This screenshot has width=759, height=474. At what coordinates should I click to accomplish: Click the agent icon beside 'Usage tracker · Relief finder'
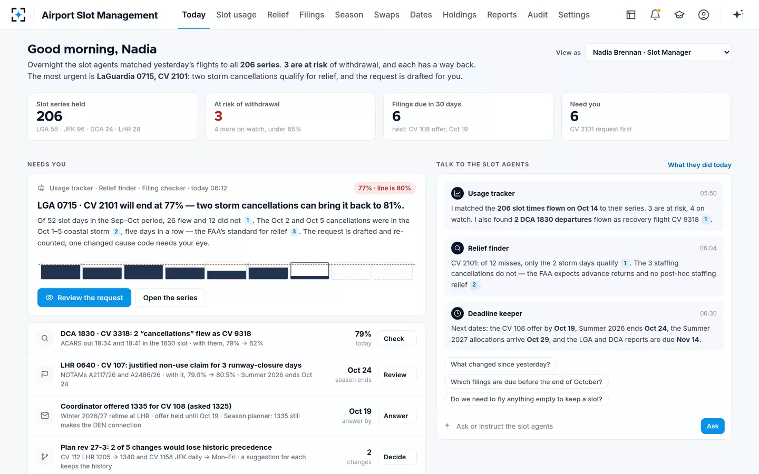[41, 188]
